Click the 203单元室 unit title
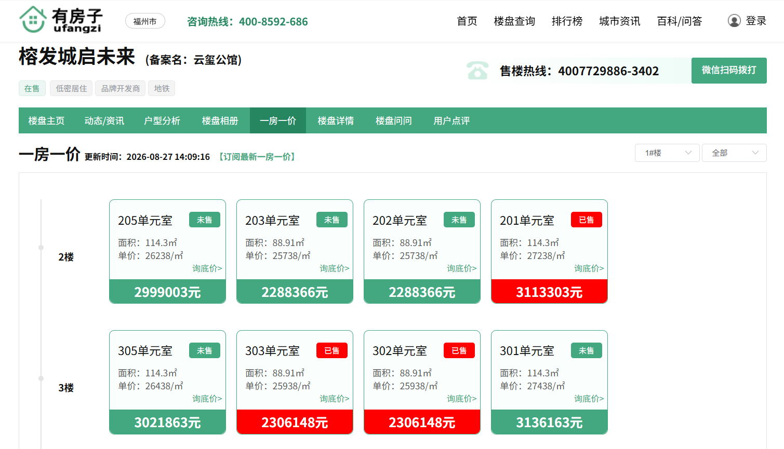 click(272, 221)
